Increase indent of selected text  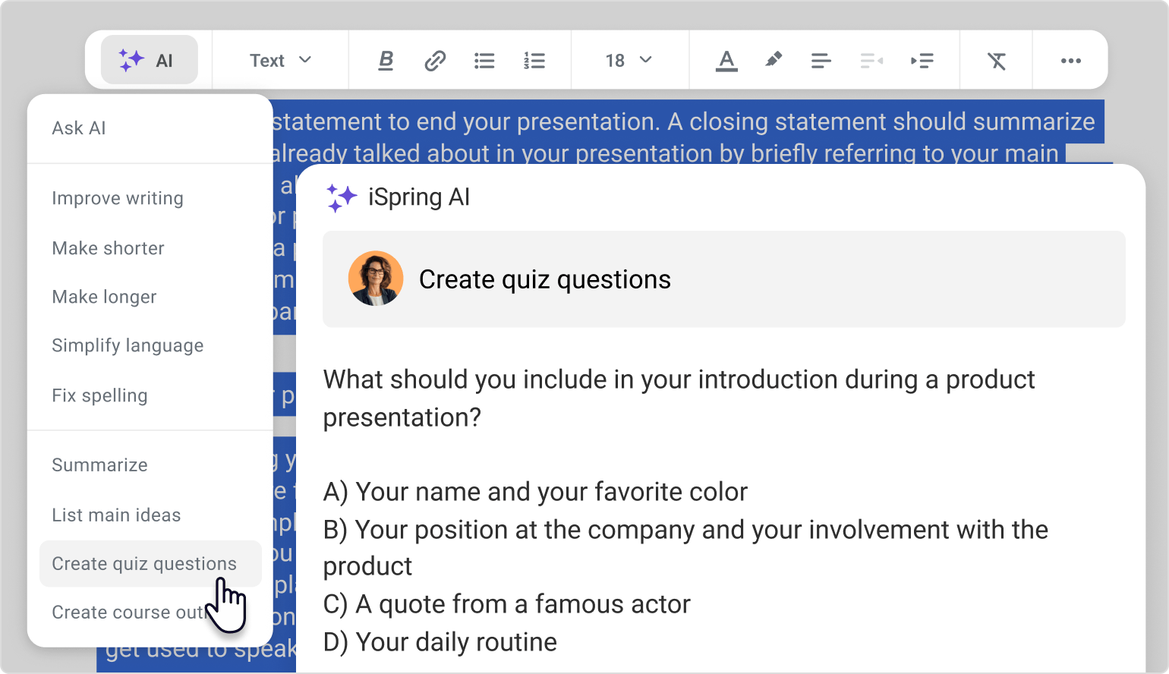click(922, 61)
